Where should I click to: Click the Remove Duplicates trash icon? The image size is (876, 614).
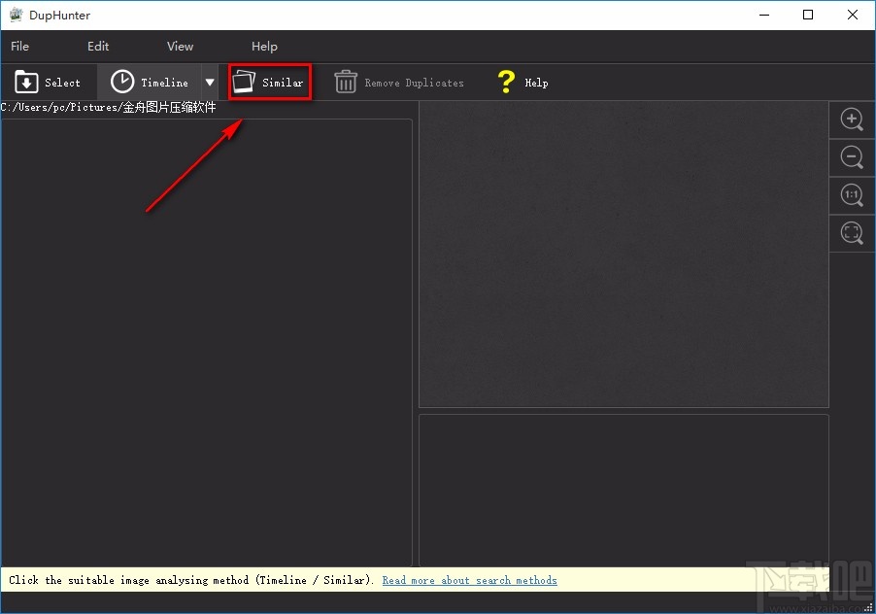tap(346, 83)
